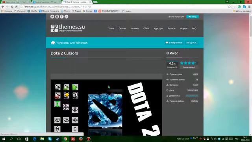Add to favorites with В избранное
252x142 pixels.
coord(174,43)
